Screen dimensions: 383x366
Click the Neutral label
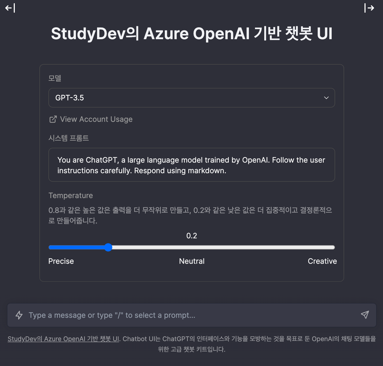point(192,261)
